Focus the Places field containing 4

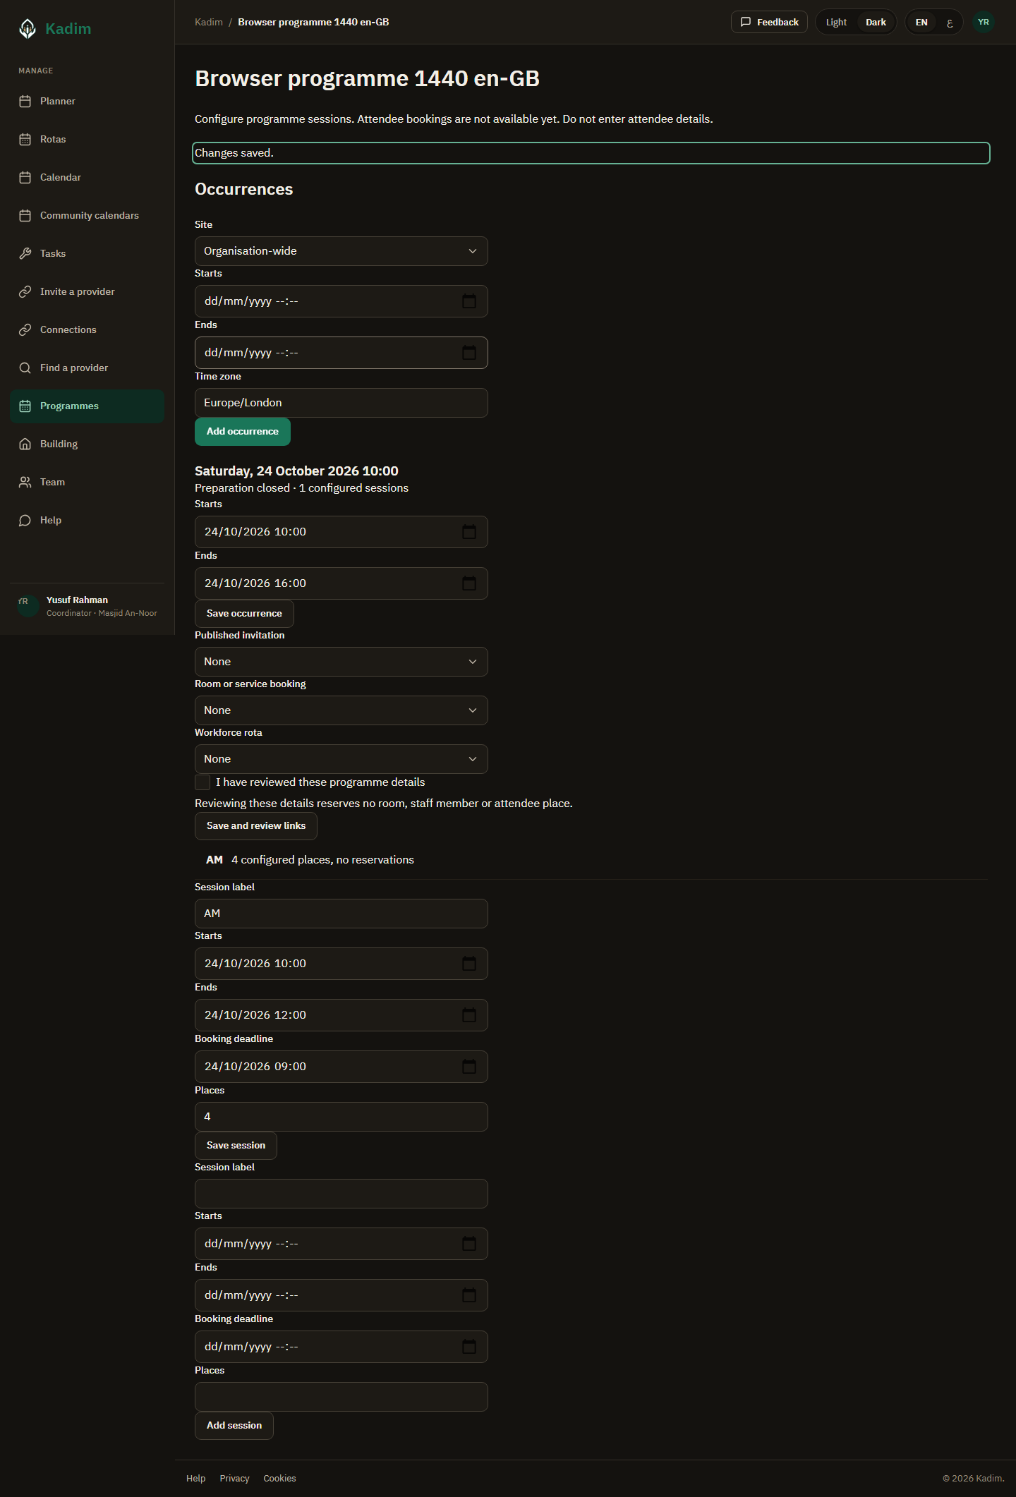341,1117
